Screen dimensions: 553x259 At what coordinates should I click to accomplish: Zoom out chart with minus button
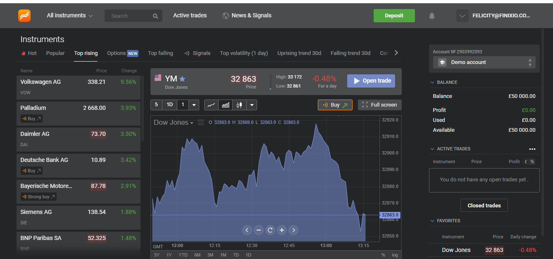coord(259,230)
